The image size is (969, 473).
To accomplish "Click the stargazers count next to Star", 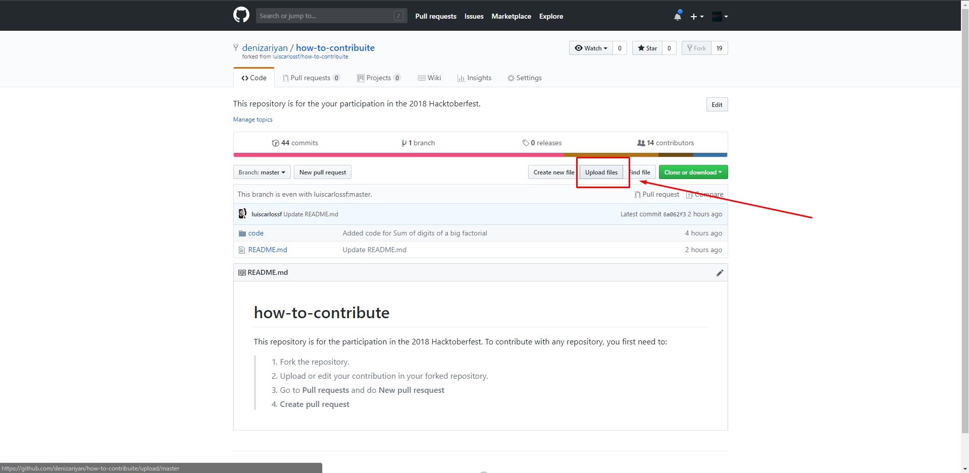I will pos(669,48).
